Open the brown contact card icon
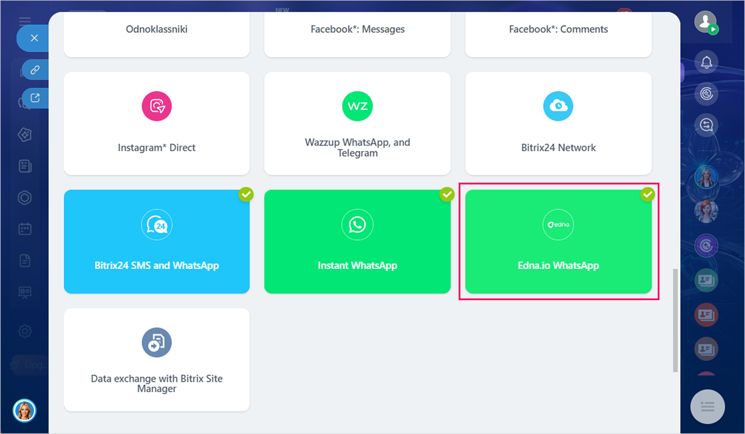 [x=706, y=349]
